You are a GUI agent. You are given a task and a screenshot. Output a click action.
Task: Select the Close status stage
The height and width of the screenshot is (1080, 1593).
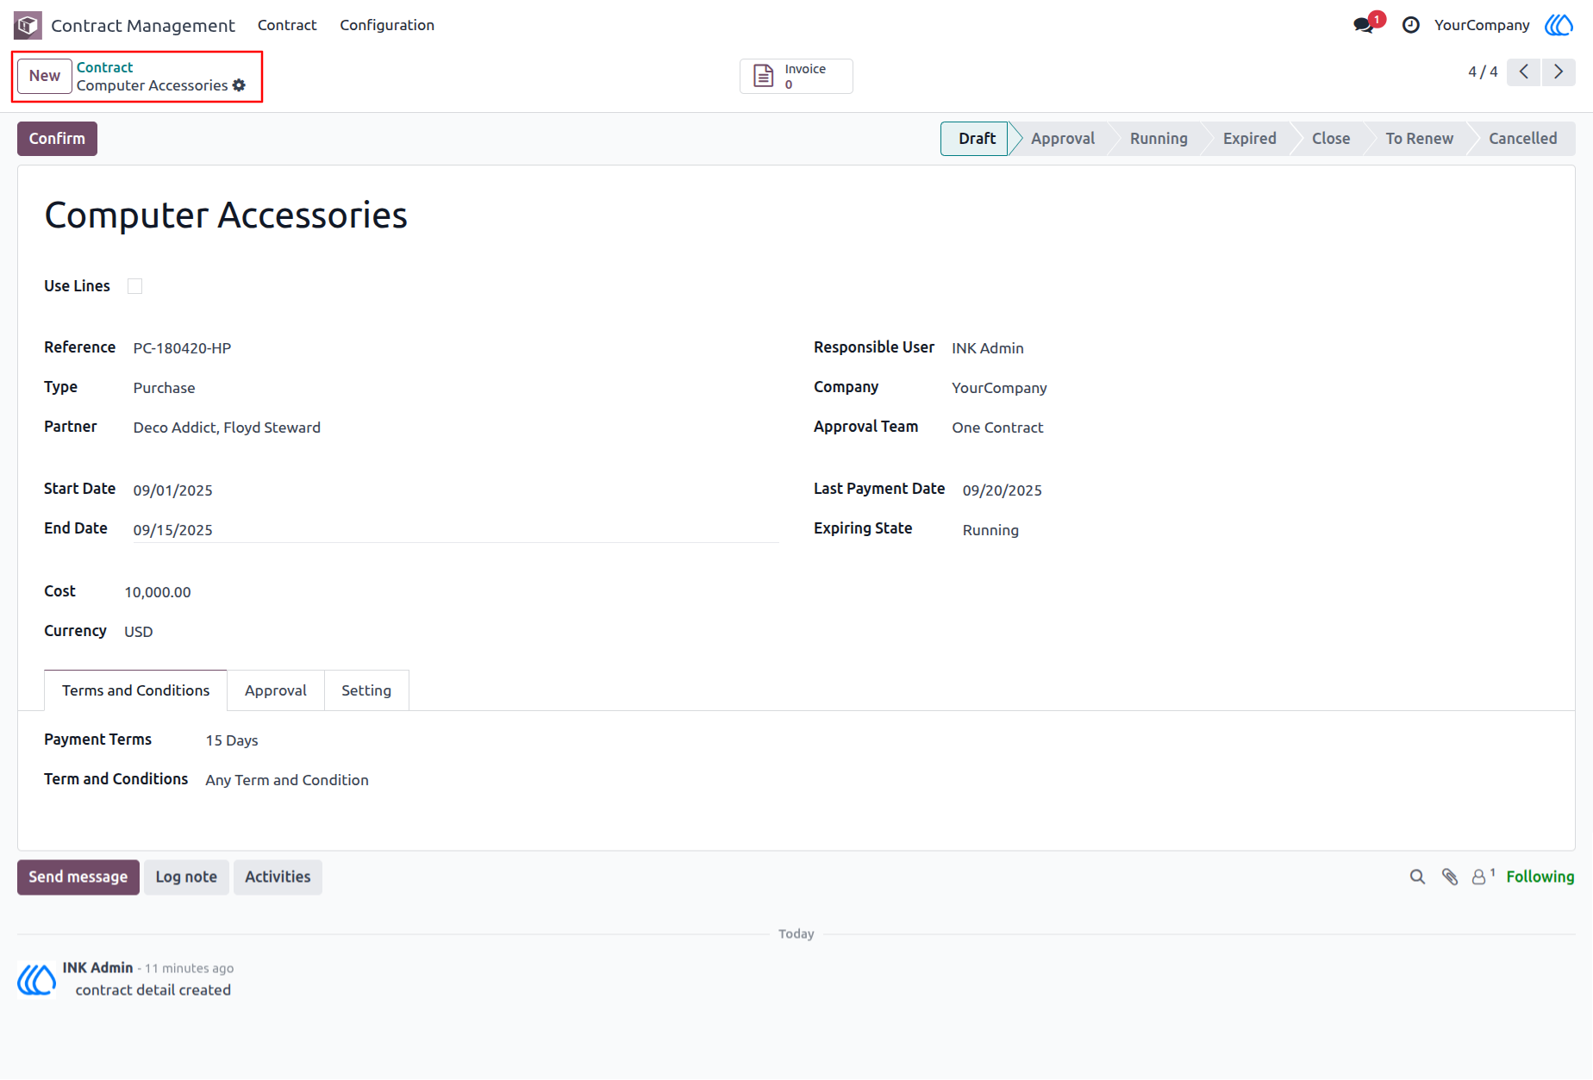coord(1331,139)
